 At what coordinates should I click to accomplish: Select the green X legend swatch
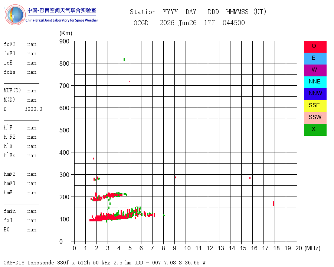click(315, 130)
